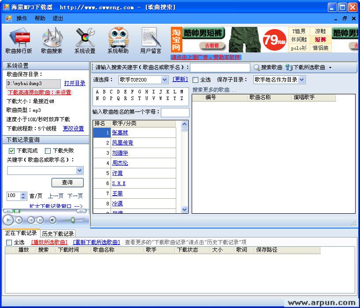
Task: Toggle 全选 in the download records panel
Action: tap(9, 242)
